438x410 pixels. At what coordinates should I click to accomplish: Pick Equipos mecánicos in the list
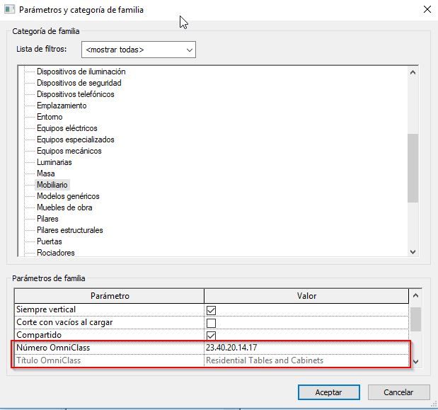click(x=69, y=151)
